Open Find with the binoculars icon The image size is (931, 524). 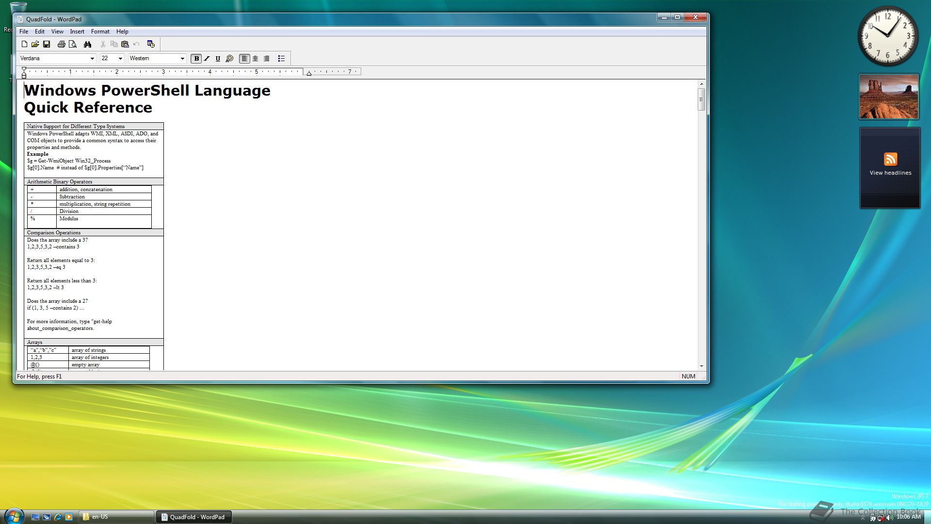tap(87, 44)
